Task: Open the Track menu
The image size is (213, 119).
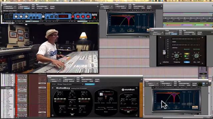Action: [33, 1]
